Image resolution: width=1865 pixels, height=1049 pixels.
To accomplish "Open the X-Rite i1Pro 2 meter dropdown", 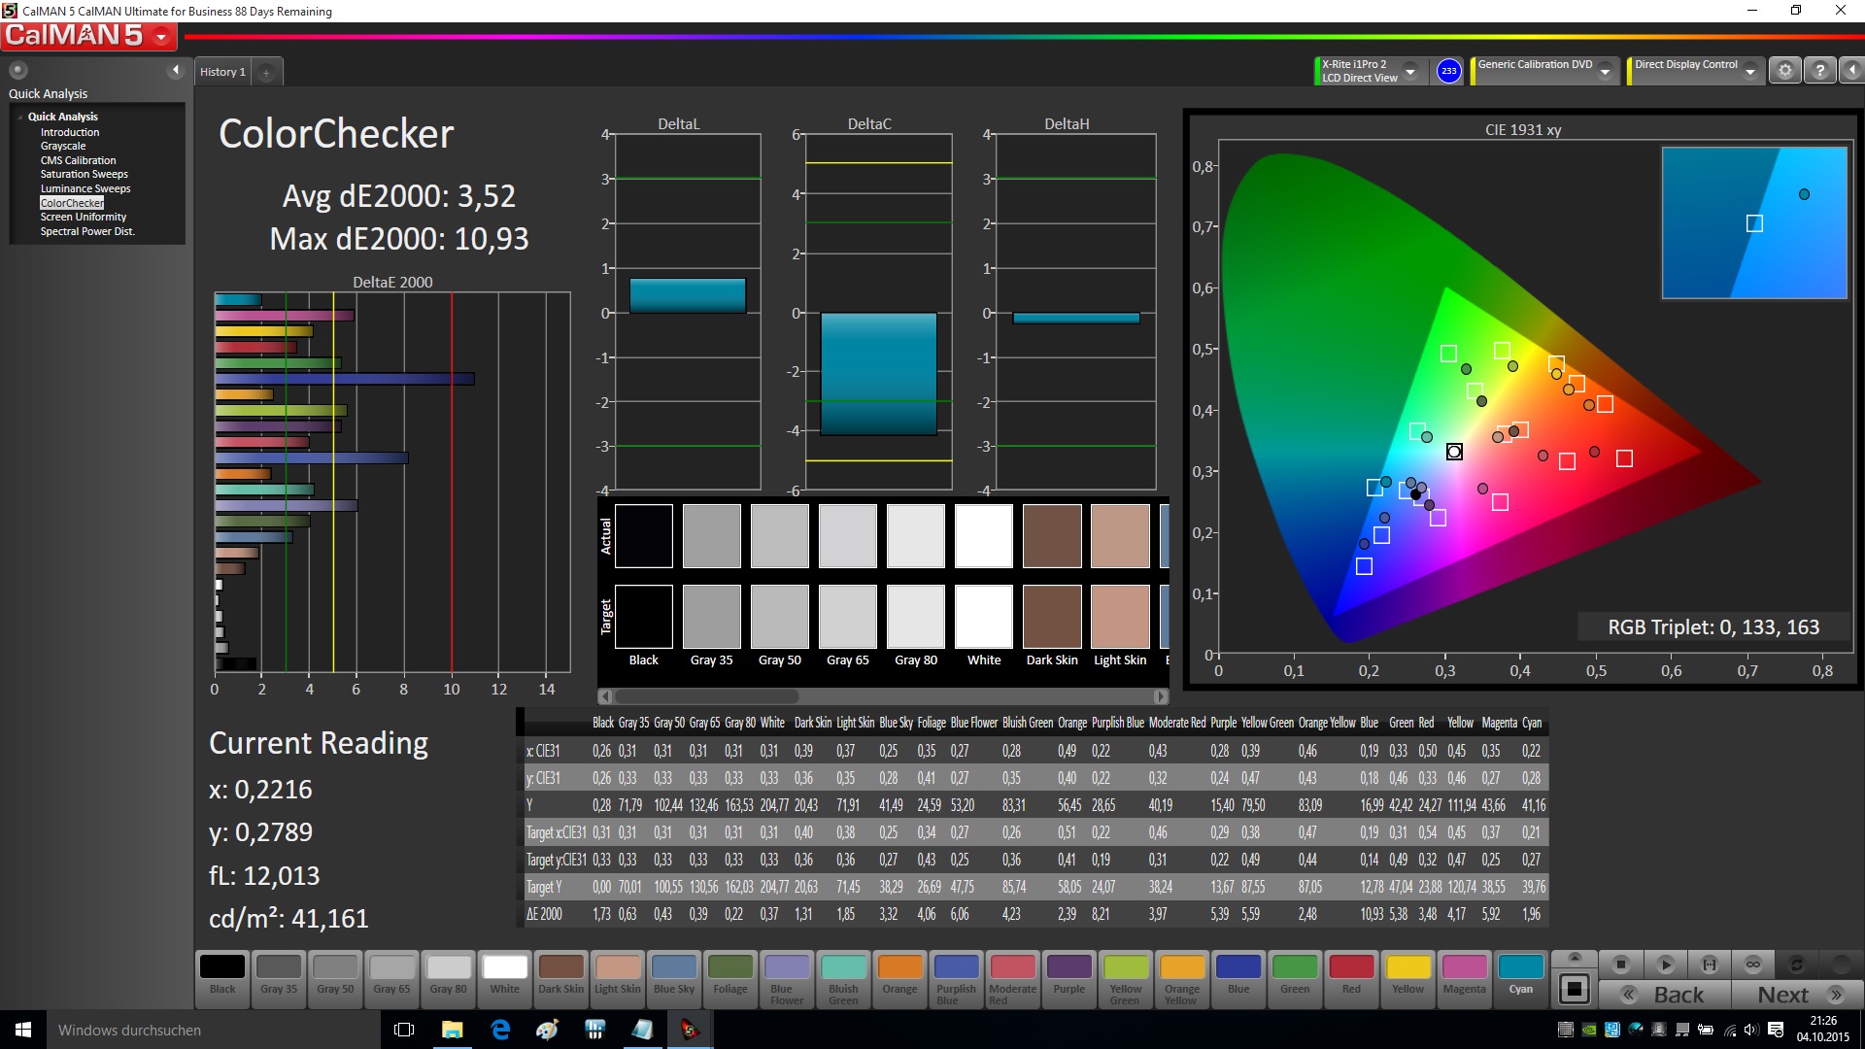I will (x=1410, y=72).
